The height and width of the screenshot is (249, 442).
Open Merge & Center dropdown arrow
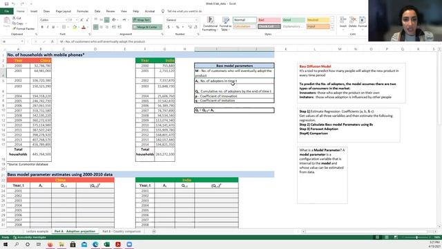coord(160,27)
